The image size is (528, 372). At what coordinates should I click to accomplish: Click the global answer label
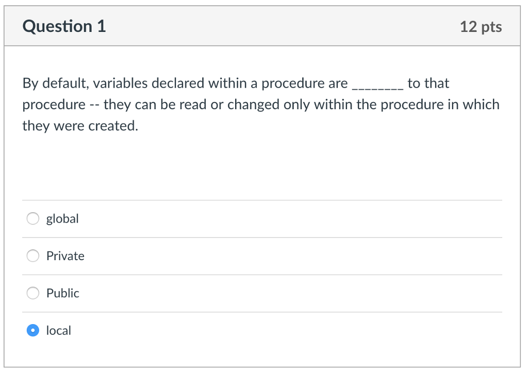[62, 218]
